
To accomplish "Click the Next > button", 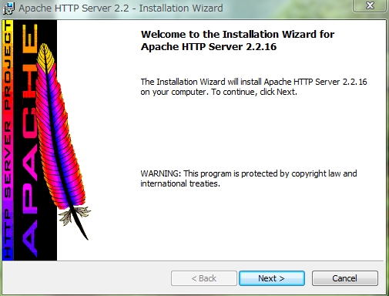I will point(272,278).
